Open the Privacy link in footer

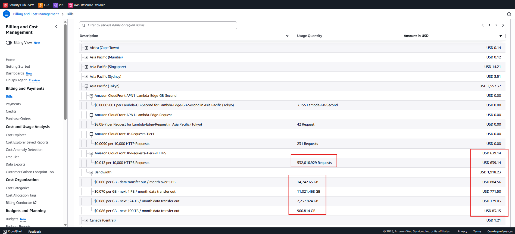point(462,232)
